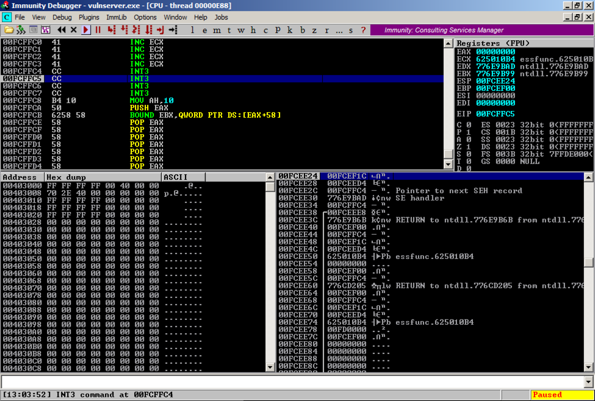
Task: Click the Open executable folder icon
Action: coord(9,30)
